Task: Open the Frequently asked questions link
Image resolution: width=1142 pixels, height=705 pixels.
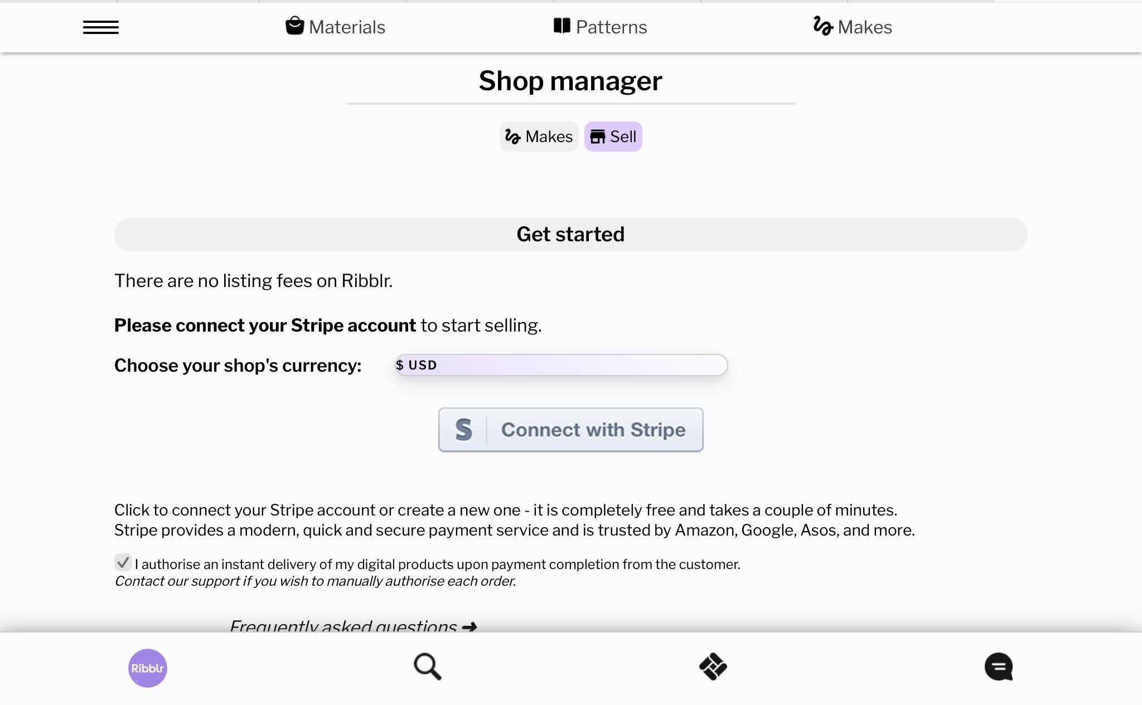Action: (x=354, y=625)
